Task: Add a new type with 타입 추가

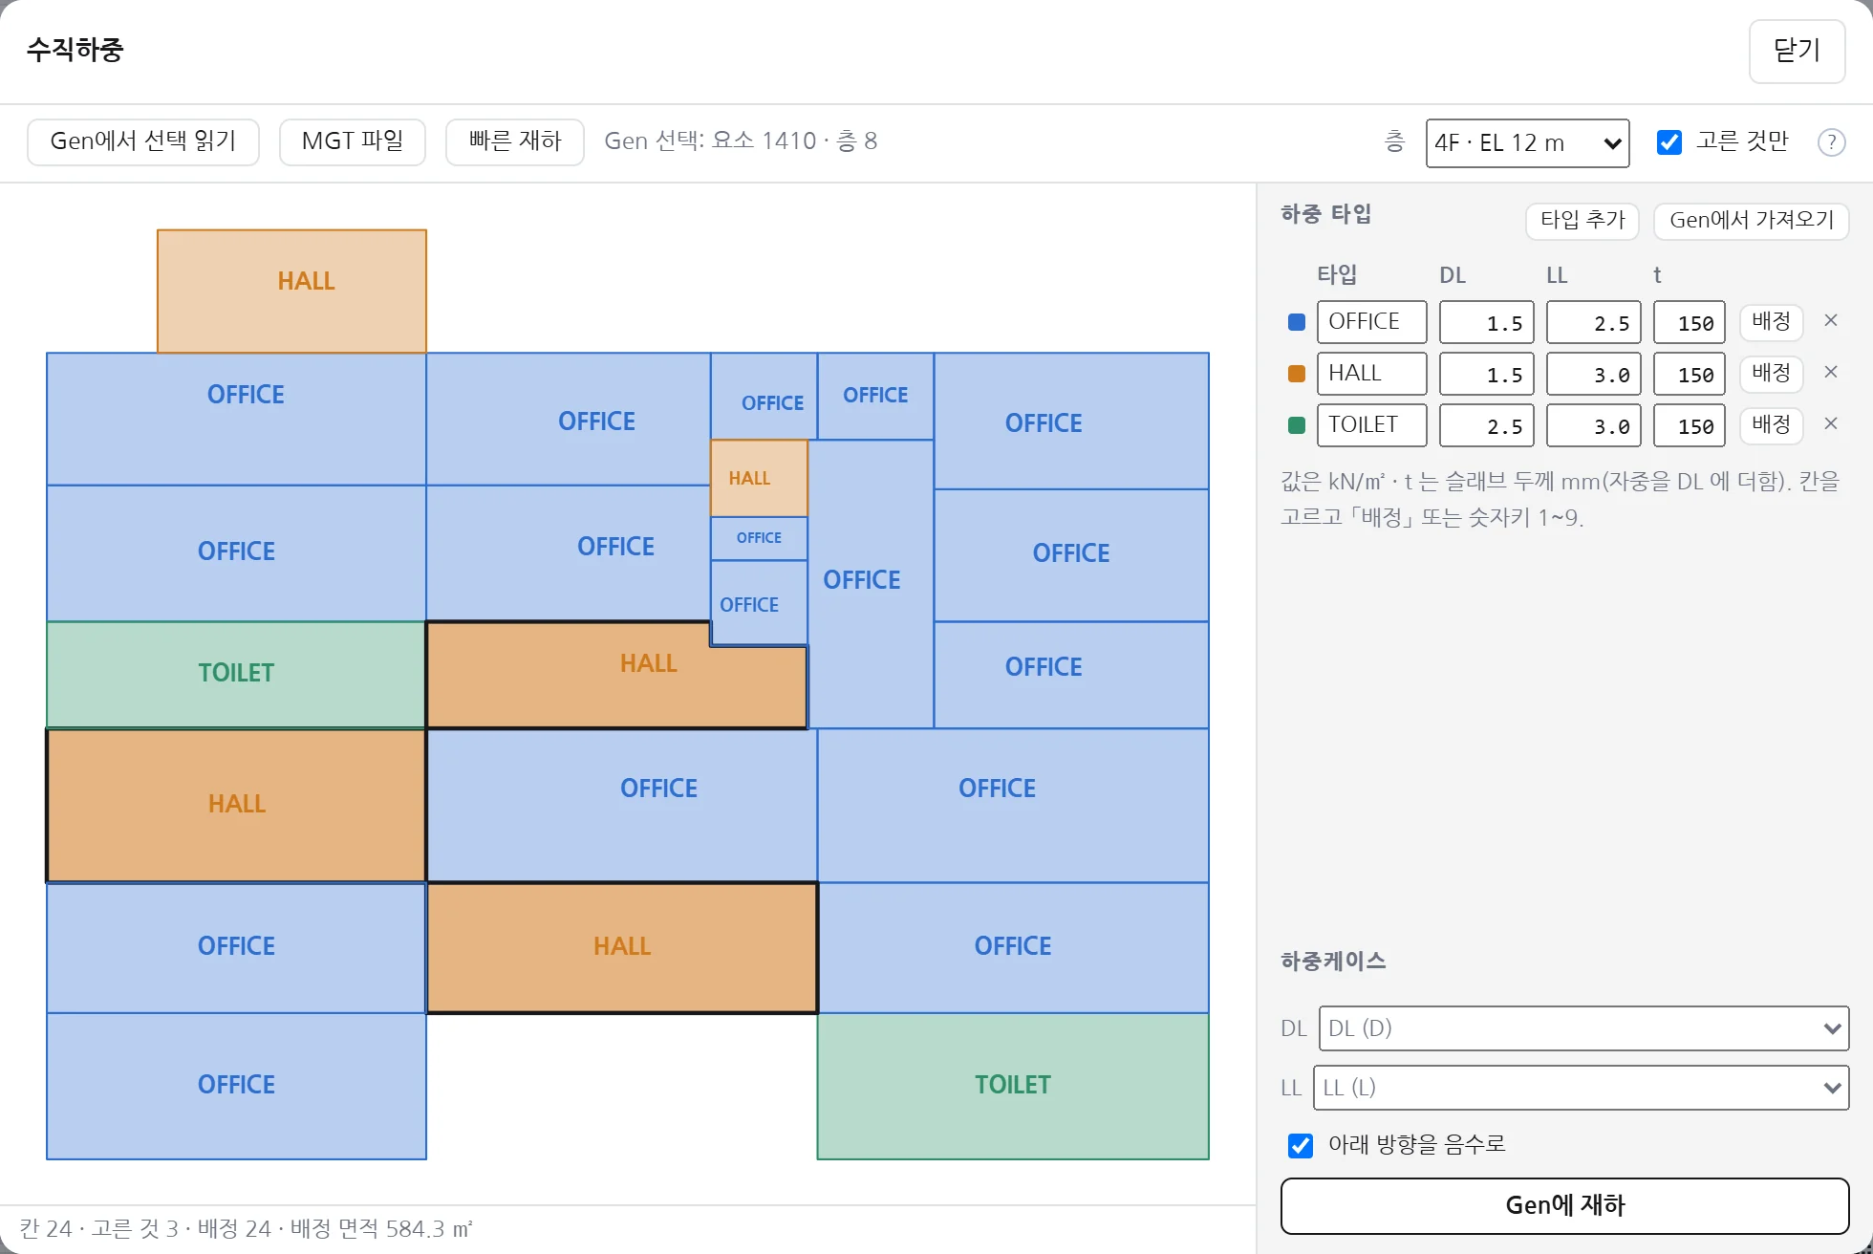Action: (1582, 221)
